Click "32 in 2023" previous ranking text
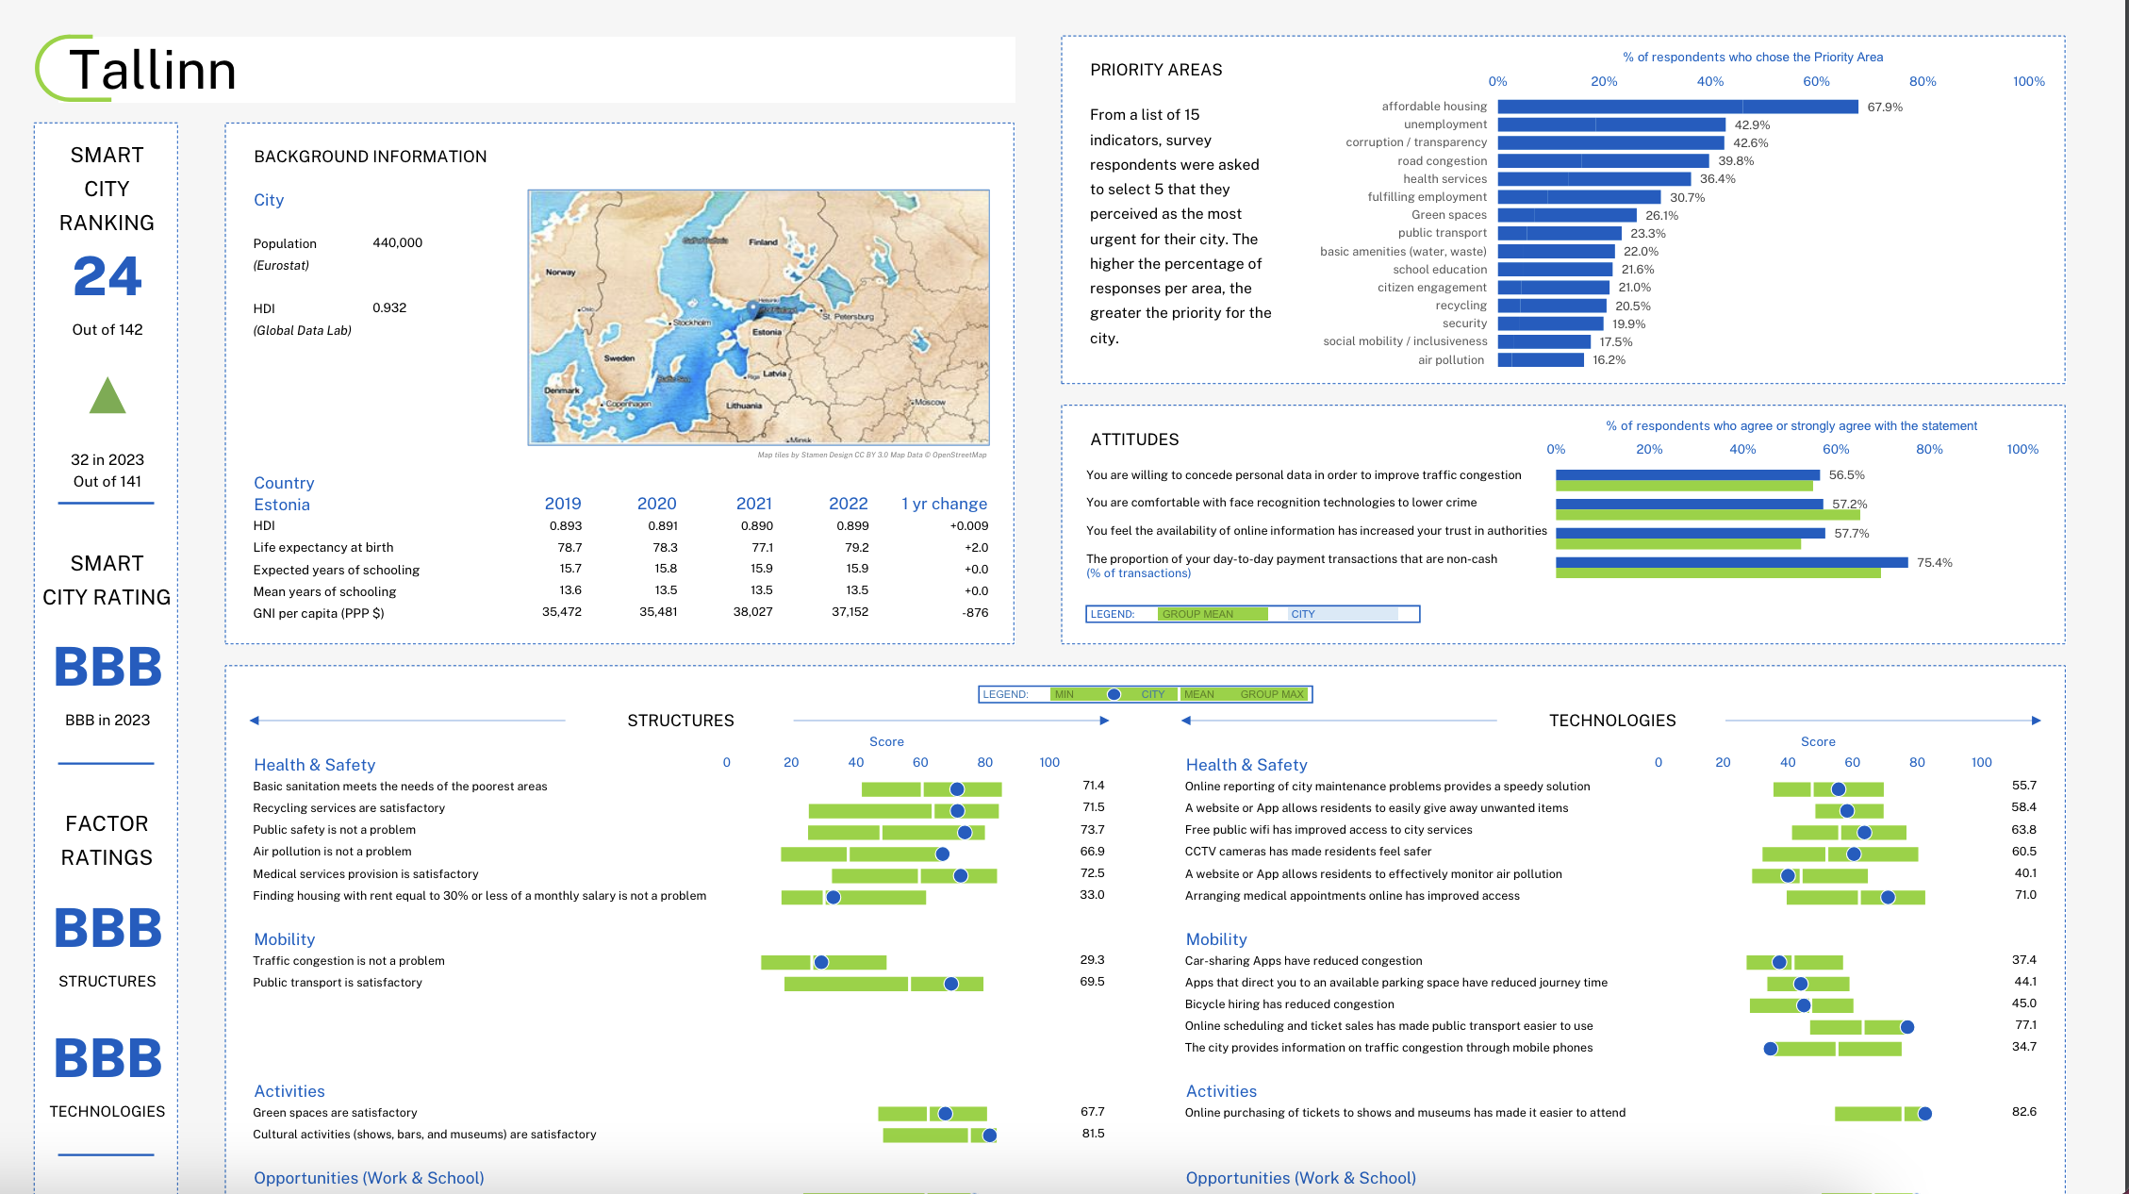The image size is (2129, 1194). coord(107,459)
